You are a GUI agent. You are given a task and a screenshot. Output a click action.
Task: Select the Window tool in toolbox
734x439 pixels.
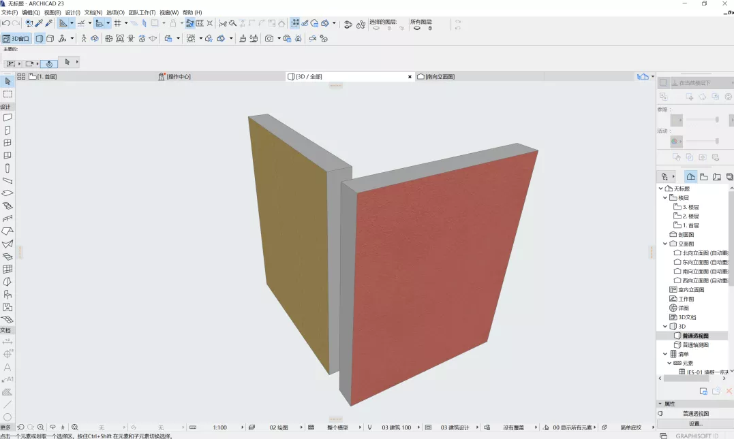point(7,143)
